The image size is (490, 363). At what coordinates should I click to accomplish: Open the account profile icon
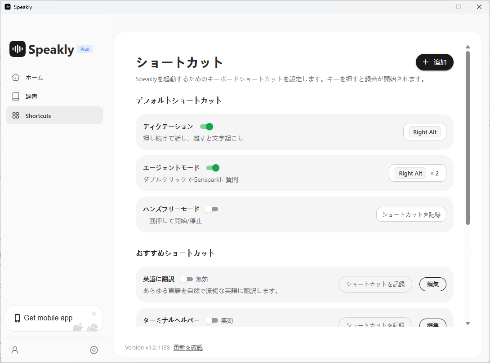[x=15, y=350]
